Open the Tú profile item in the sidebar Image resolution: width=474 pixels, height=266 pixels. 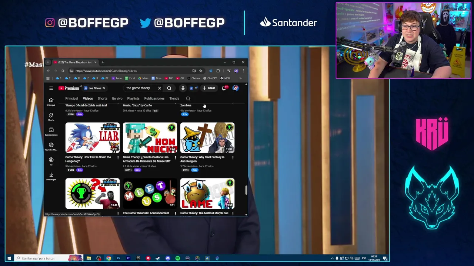(51, 161)
